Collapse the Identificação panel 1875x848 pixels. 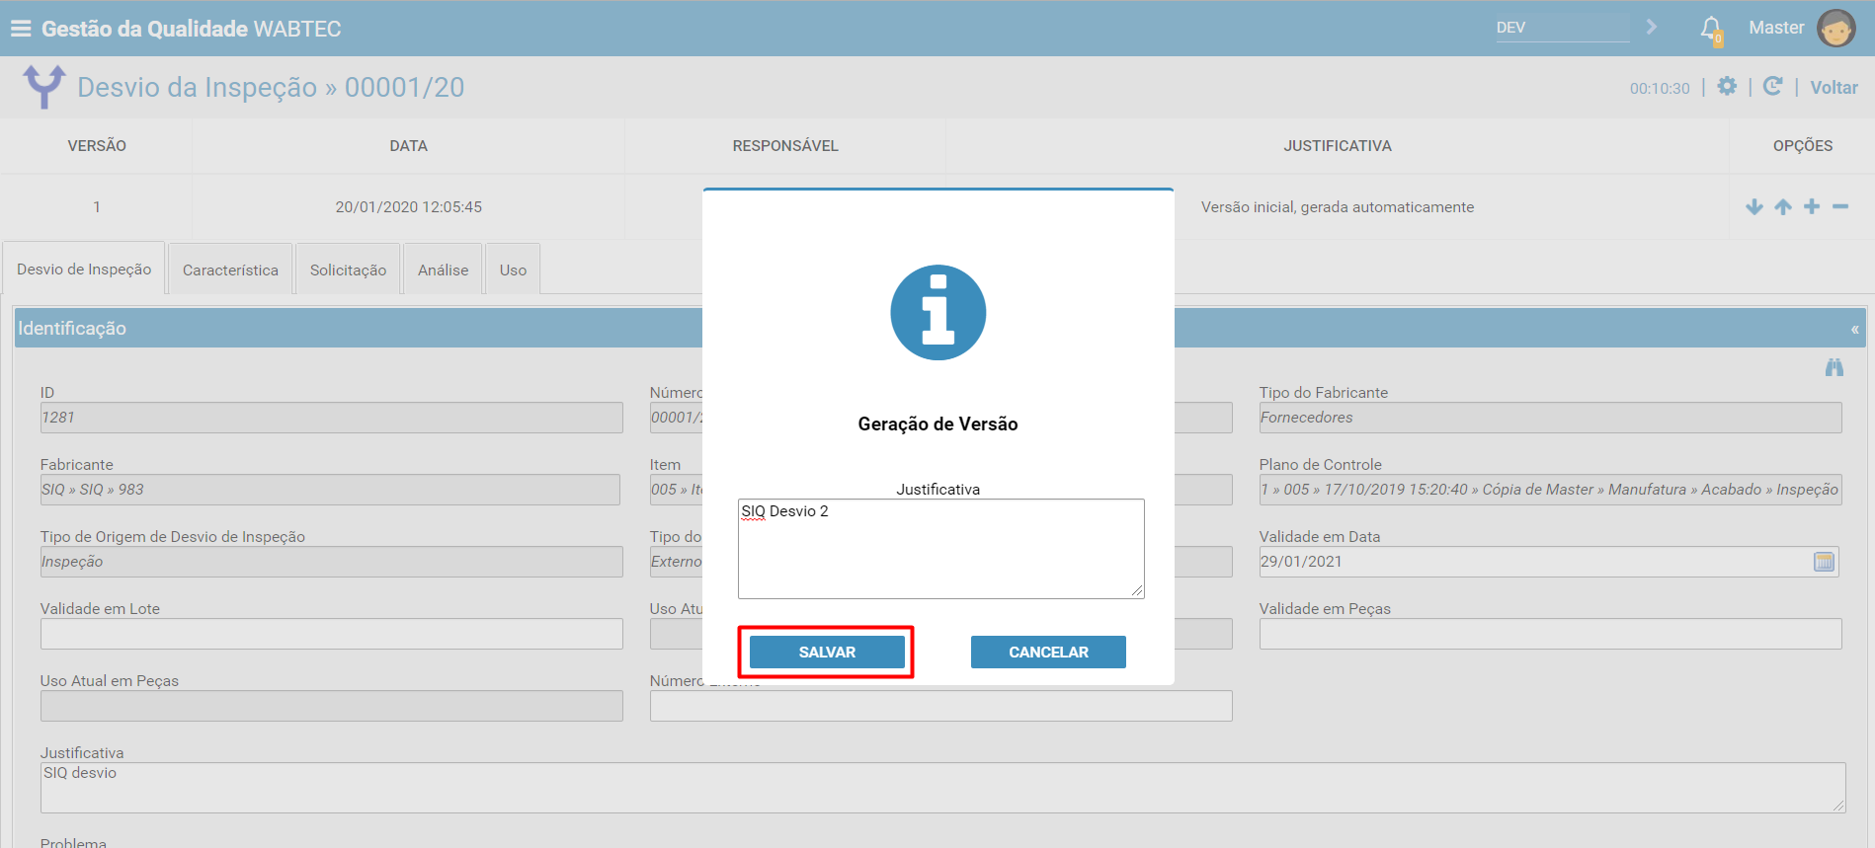coord(1854,329)
